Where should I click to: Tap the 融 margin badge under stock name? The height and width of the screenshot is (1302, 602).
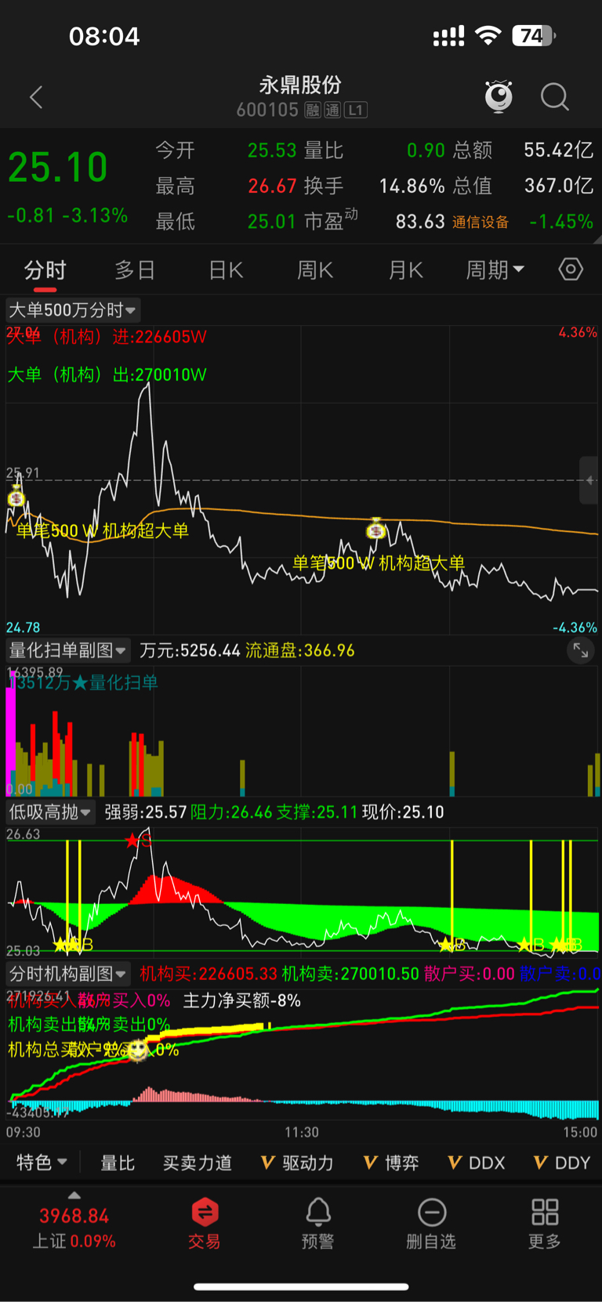point(312,110)
